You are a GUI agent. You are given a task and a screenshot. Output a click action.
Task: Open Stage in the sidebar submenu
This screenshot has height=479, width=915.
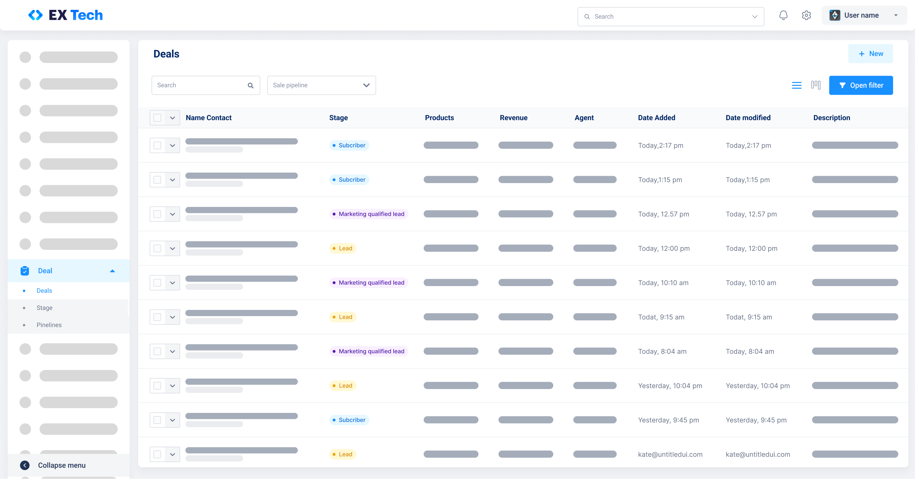(x=44, y=308)
